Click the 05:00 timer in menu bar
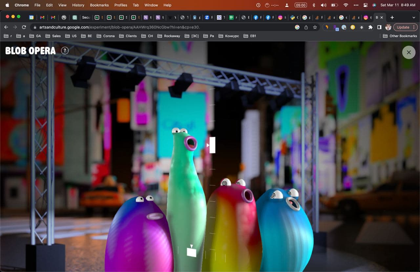 pyautogui.click(x=301, y=5)
